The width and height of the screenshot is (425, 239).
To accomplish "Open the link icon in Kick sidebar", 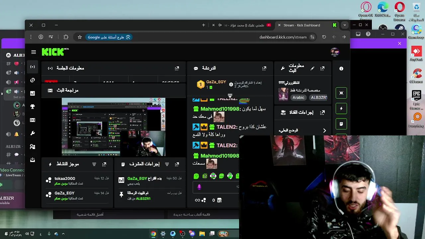I will pos(33,80).
